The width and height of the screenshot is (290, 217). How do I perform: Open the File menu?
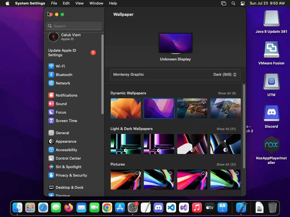pos(54,3)
